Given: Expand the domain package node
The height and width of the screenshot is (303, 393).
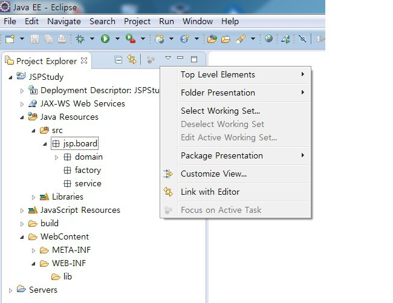Looking at the screenshot, I should click(57, 157).
